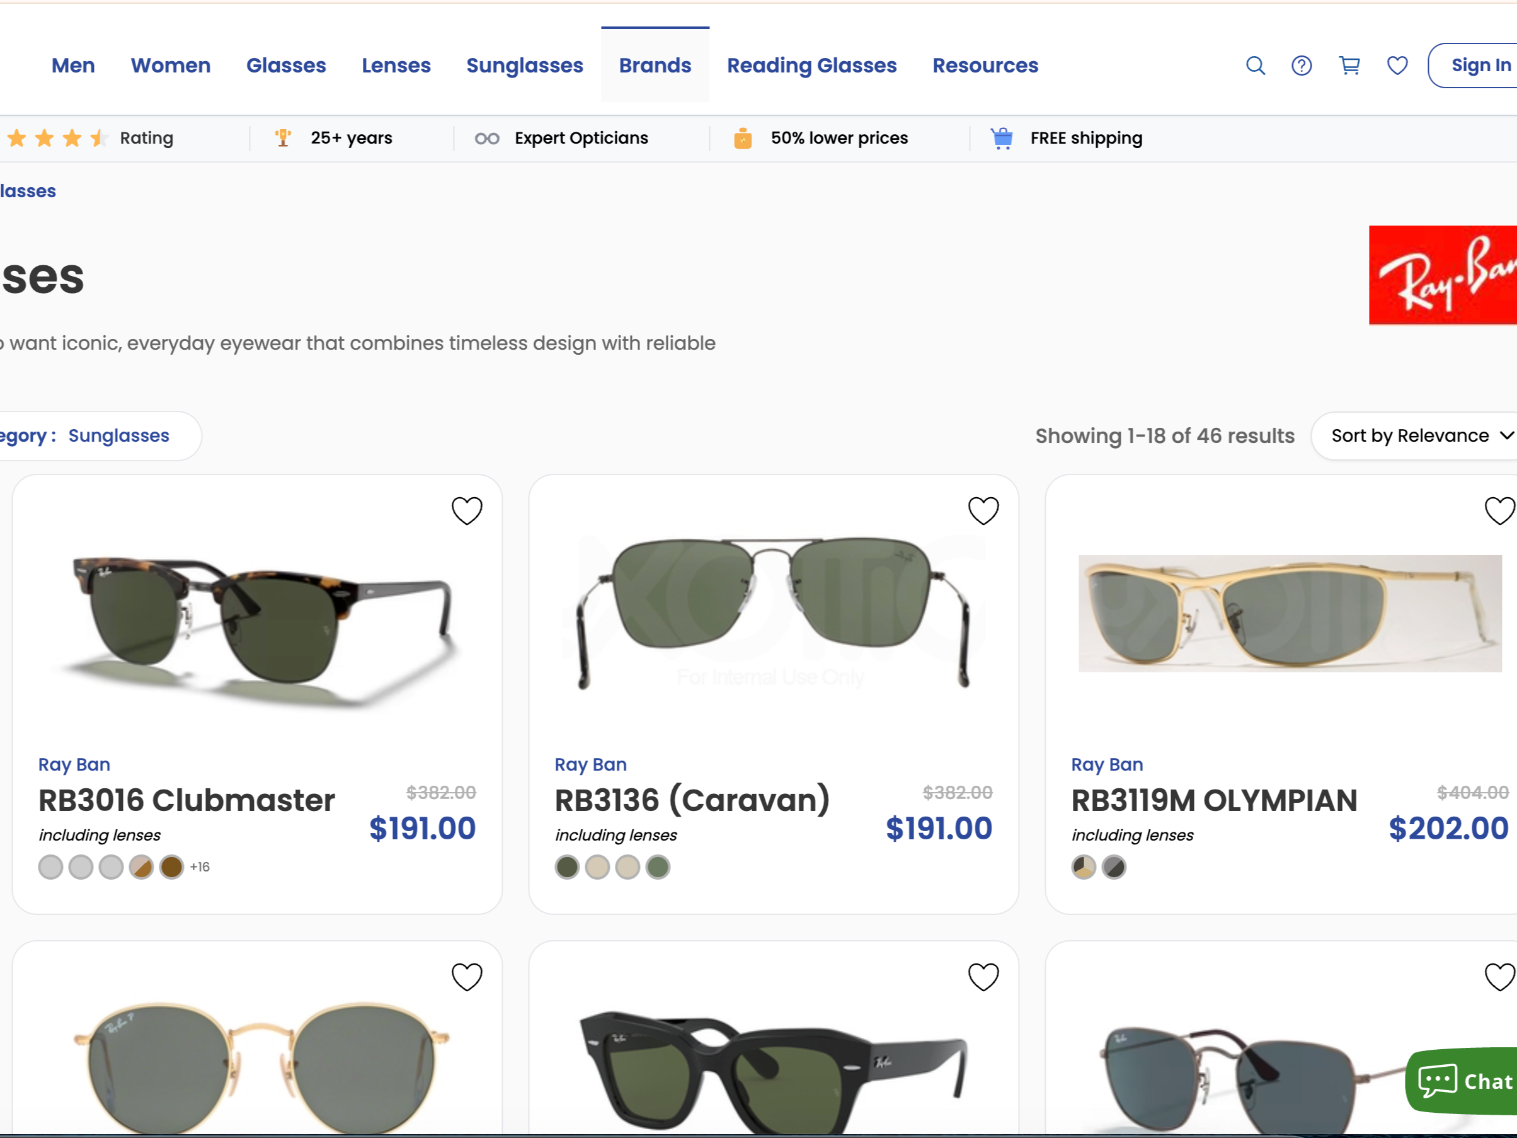This screenshot has height=1138, width=1517.
Task: Select the dark olive Caravan color swatch
Action: click(x=567, y=867)
